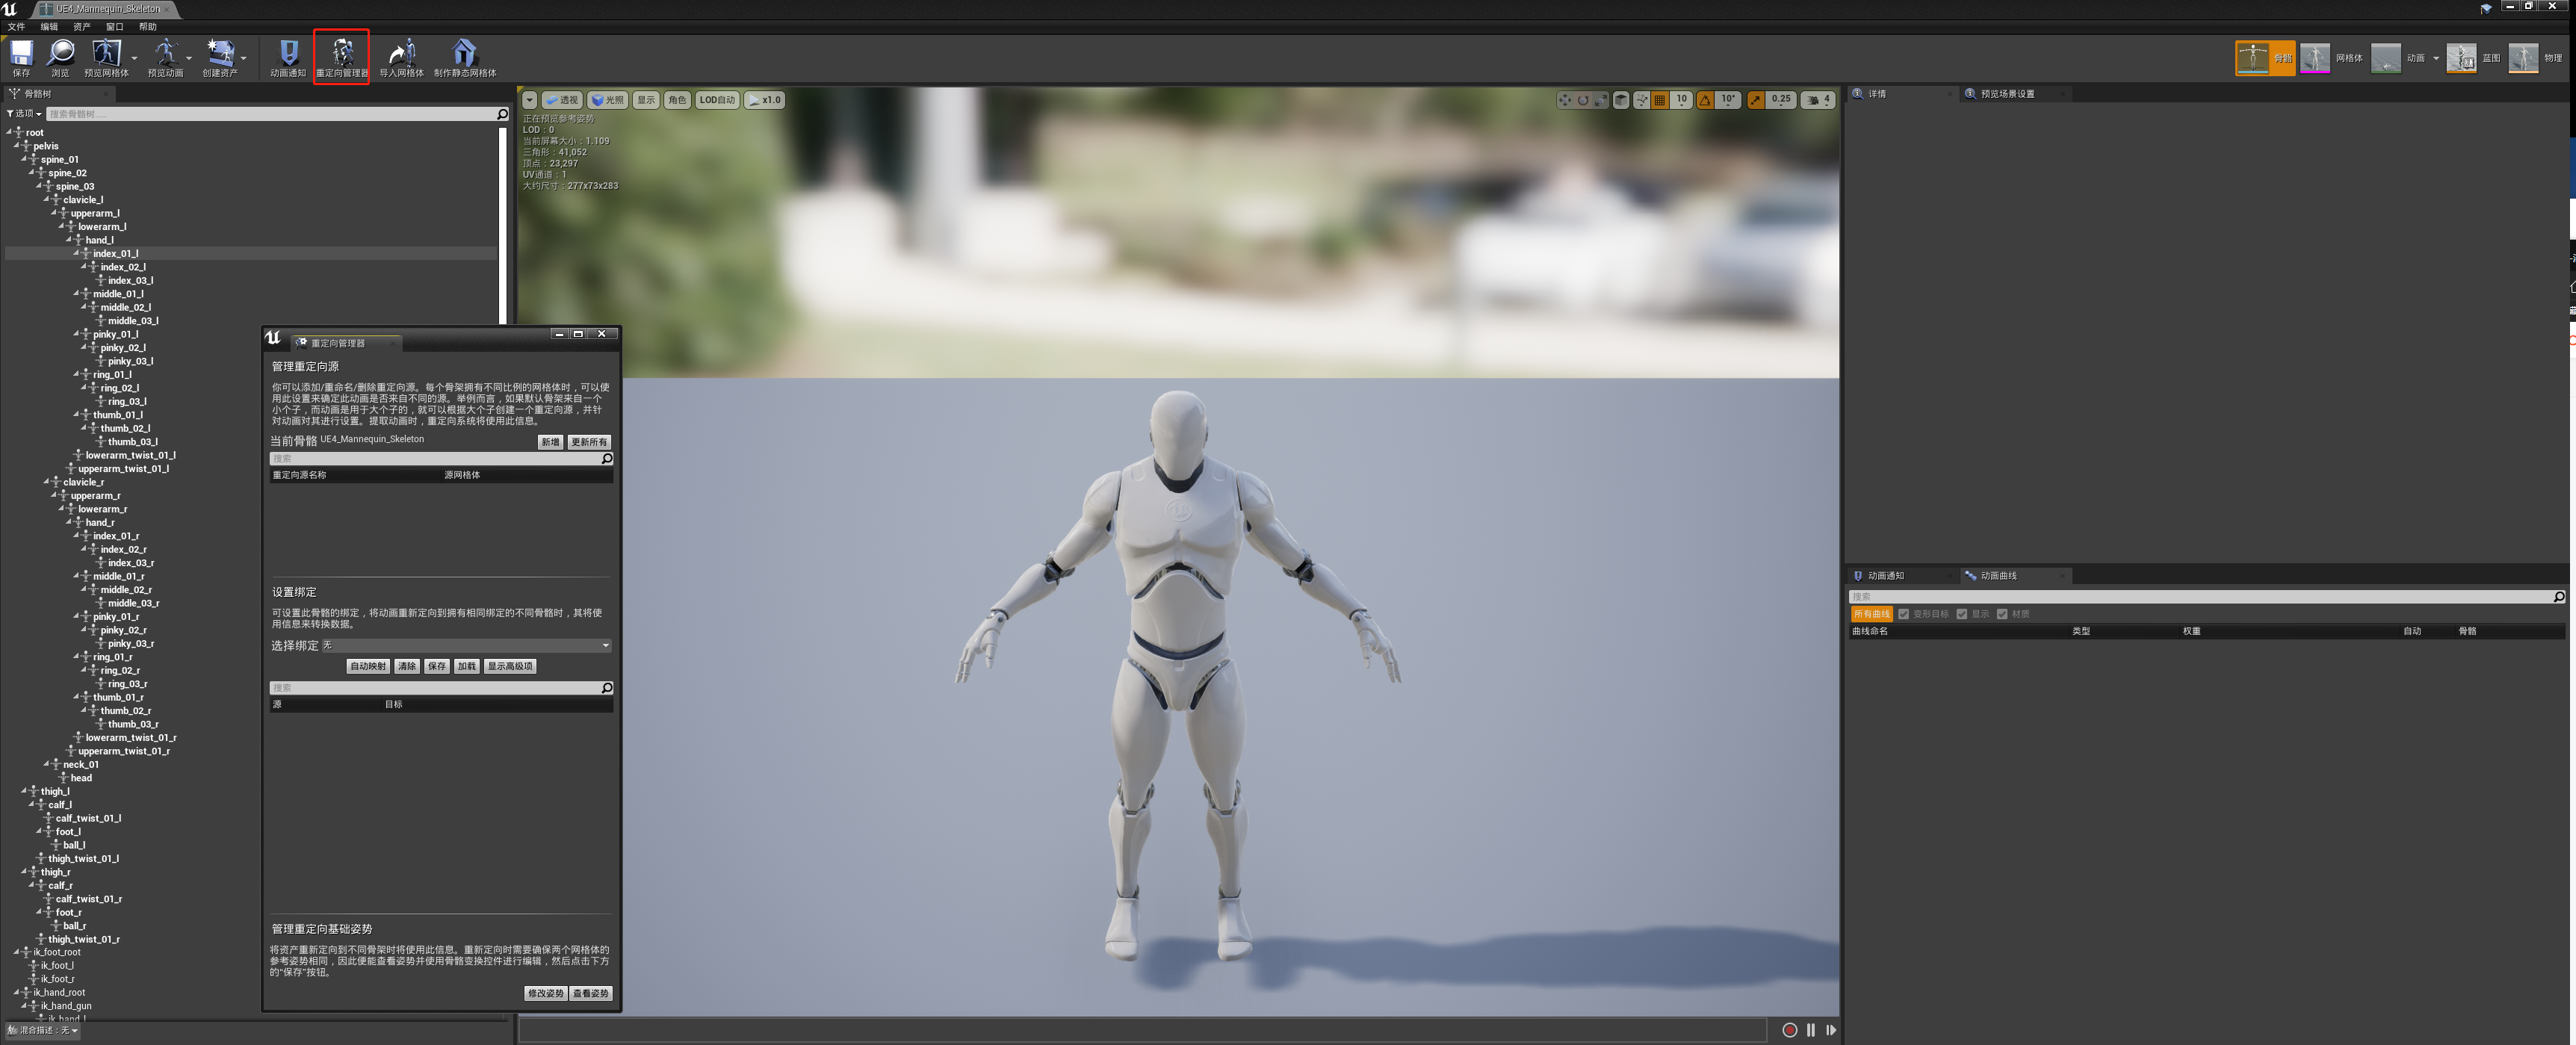Open the 窗口 menu
The height and width of the screenshot is (1045, 2576).
point(114,27)
